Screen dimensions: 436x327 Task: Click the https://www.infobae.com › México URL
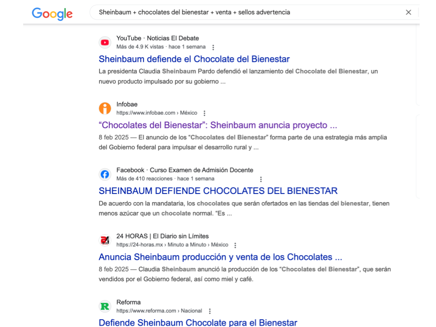point(157,113)
